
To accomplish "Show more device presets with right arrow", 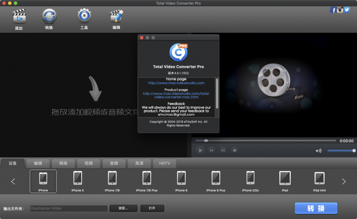I will pyautogui.click(x=344, y=181).
